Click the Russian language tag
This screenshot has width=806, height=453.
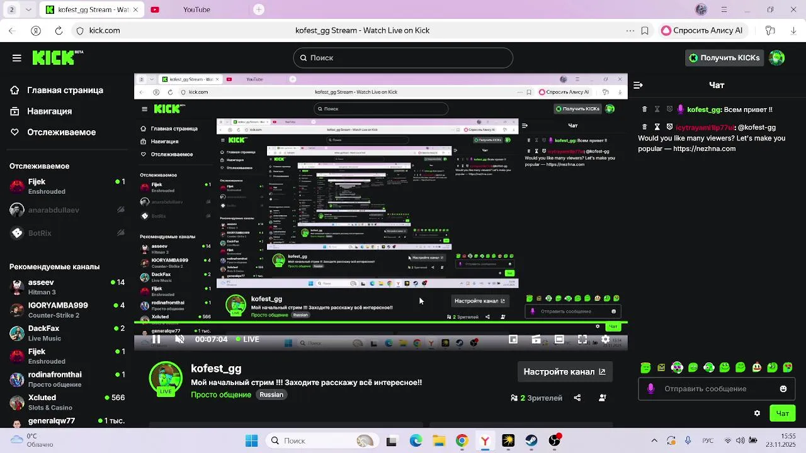point(271,394)
